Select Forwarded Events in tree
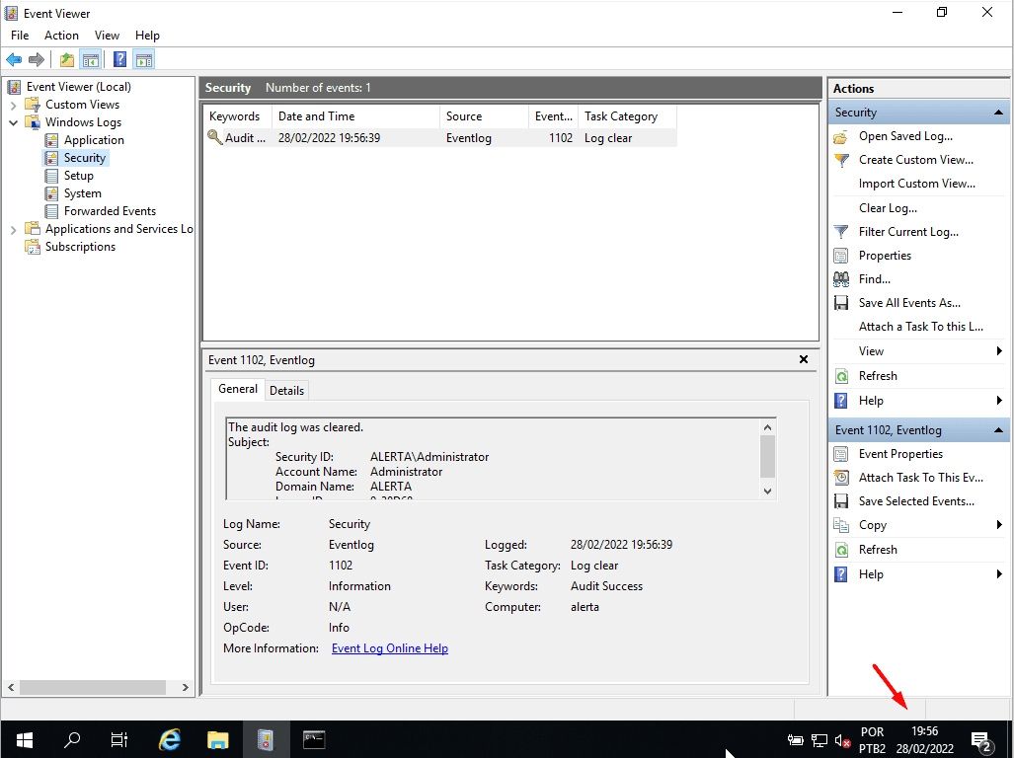 pyautogui.click(x=110, y=211)
